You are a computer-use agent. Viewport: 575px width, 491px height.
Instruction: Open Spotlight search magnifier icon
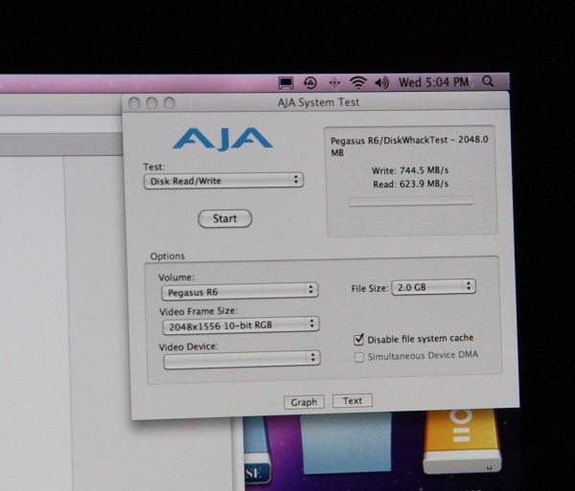coord(488,81)
